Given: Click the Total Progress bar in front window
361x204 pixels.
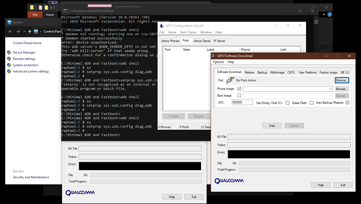Looking at the screenshot, I should click(x=295, y=170).
